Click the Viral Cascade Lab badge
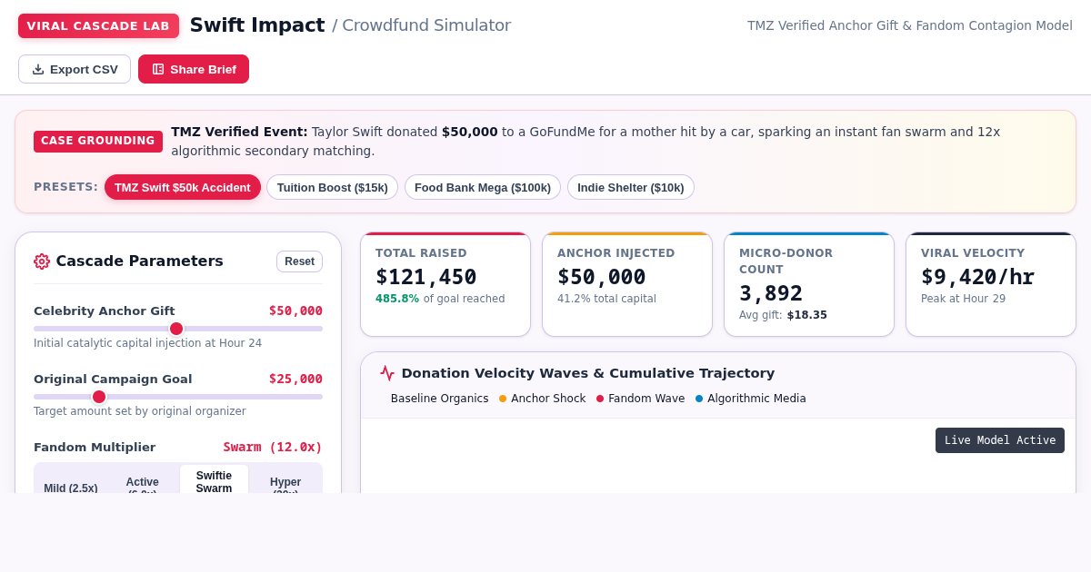Image resolution: width=1091 pixels, height=572 pixels. point(98,25)
